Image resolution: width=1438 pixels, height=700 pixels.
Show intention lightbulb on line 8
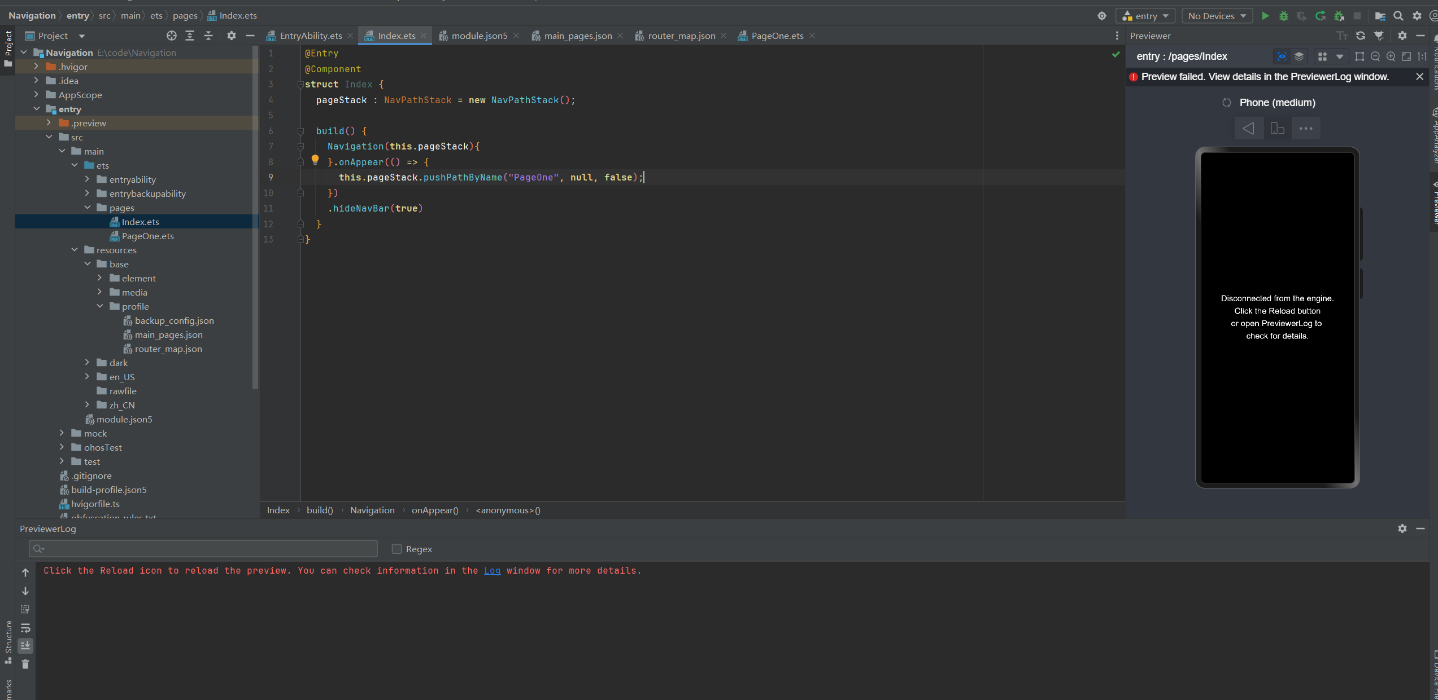(x=315, y=160)
